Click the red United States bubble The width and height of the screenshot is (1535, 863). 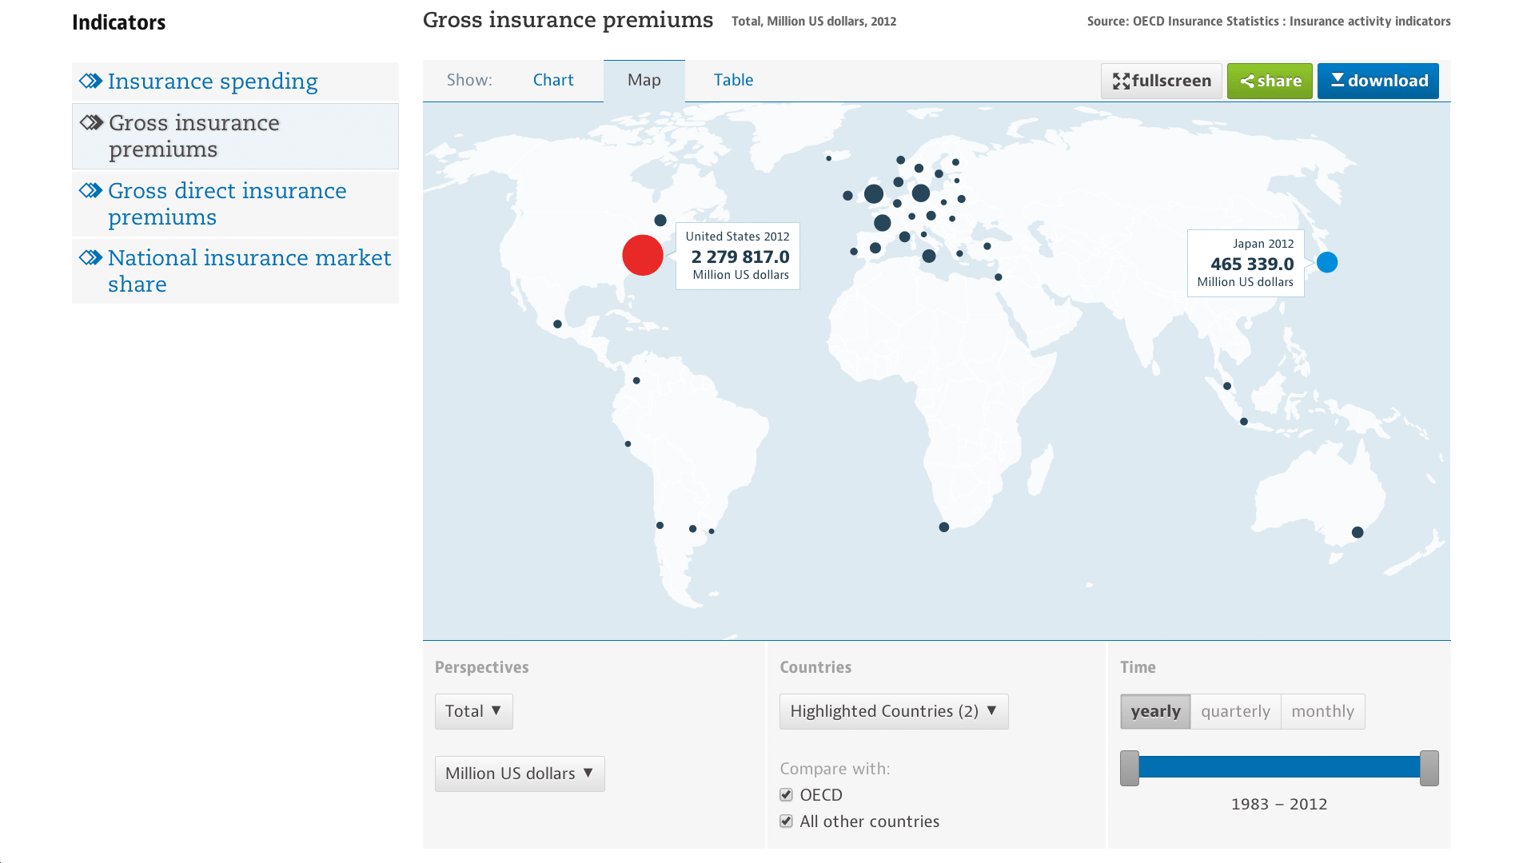643,256
